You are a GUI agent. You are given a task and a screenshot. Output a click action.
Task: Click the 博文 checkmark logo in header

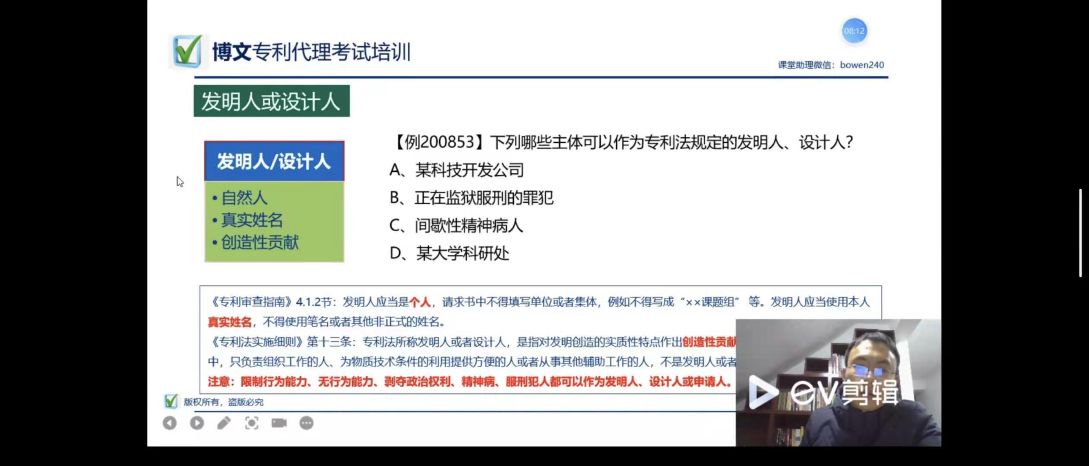click(187, 52)
